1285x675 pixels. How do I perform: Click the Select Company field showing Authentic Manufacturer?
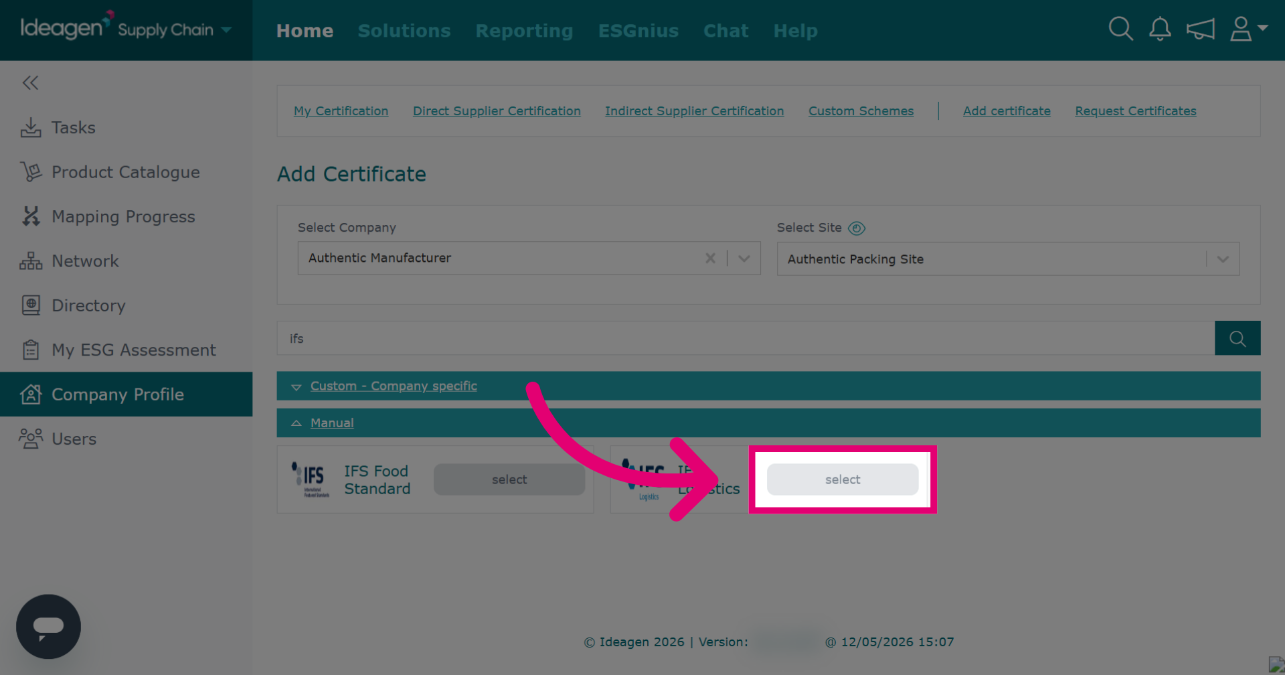(529, 258)
